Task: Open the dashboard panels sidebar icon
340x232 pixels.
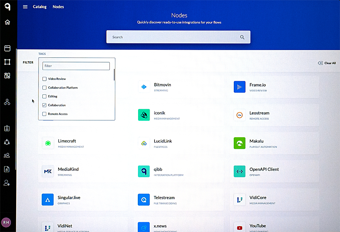Action: [7, 76]
